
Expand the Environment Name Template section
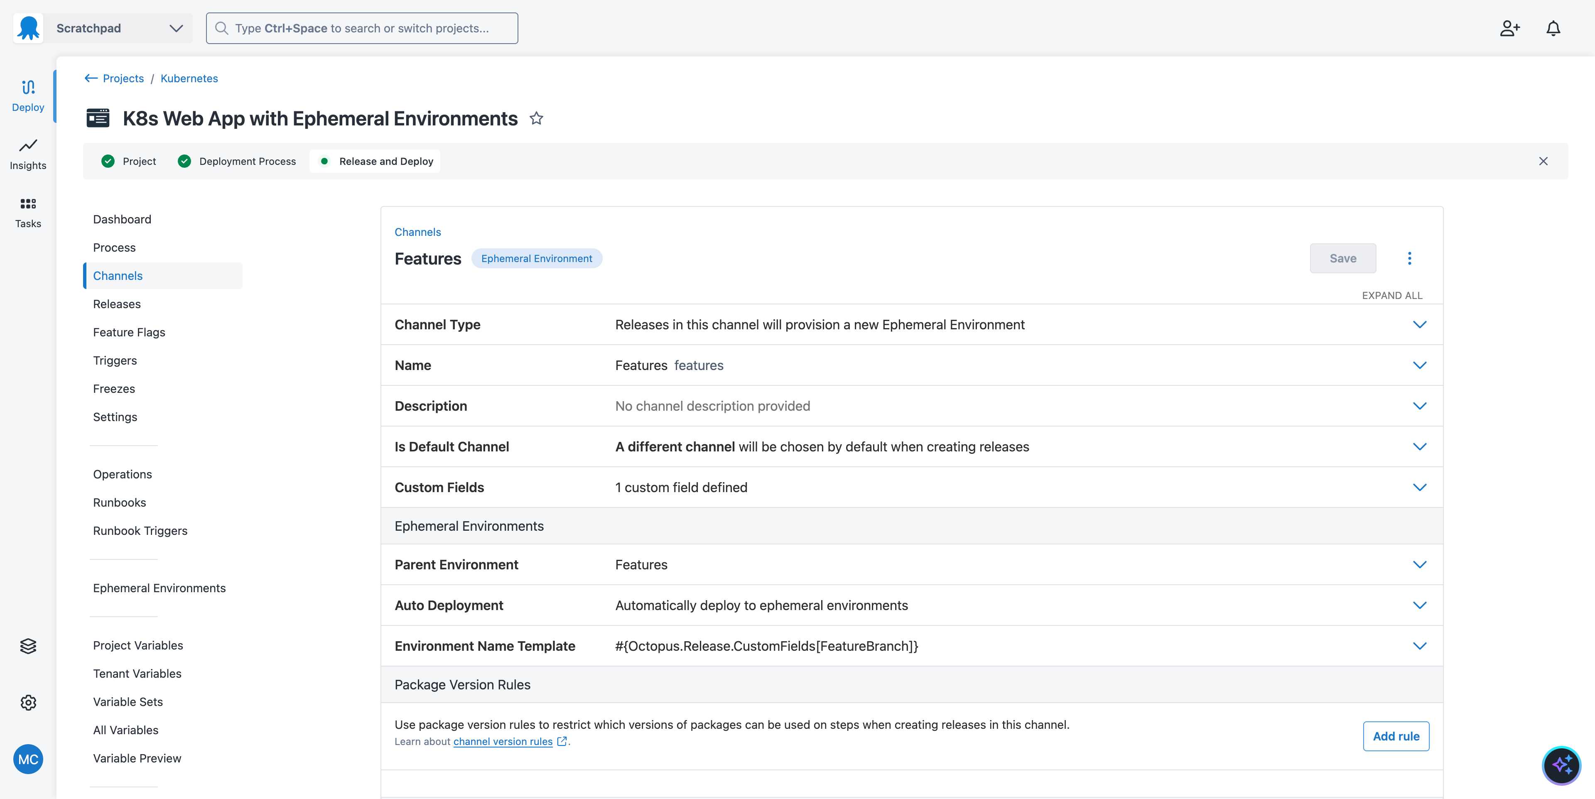click(x=1419, y=646)
